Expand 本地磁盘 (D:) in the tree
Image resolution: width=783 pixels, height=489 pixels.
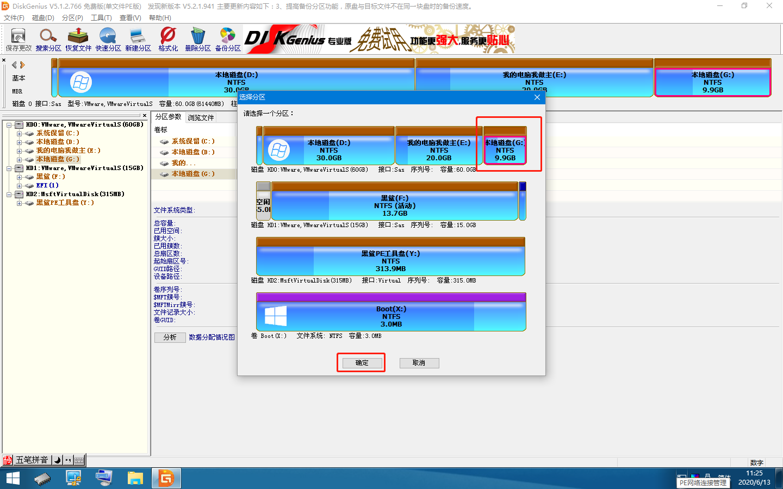pos(19,142)
